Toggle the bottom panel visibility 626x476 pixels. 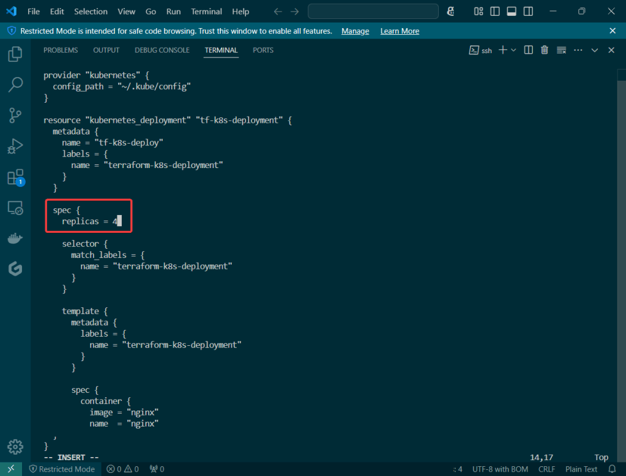[512, 12]
